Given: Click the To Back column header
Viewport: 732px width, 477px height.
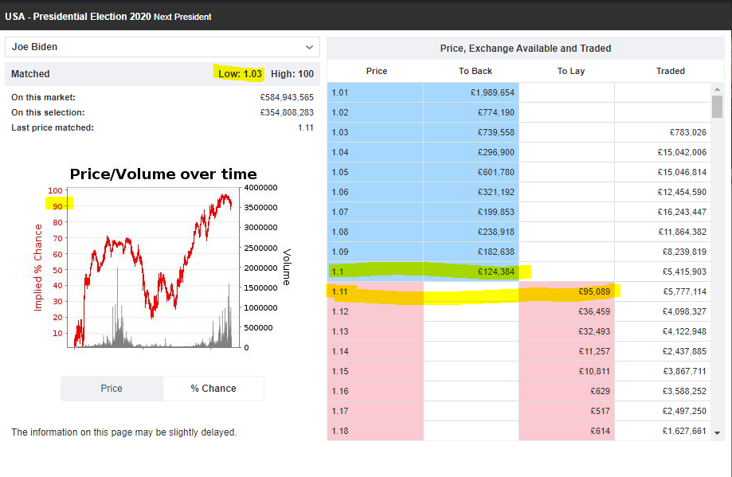Looking at the screenshot, I should tap(476, 71).
